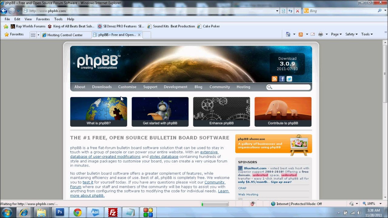Open Photoshop from the taskbar
Image resolution: width=388 pixels, height=218 pixels.
click(59, 213)
